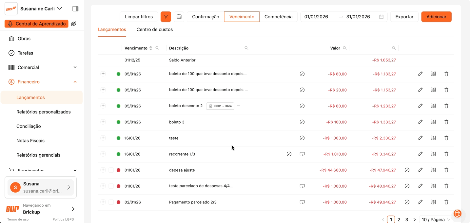Switch to the 'Centro de custos' tab

[x=154, y=29]
